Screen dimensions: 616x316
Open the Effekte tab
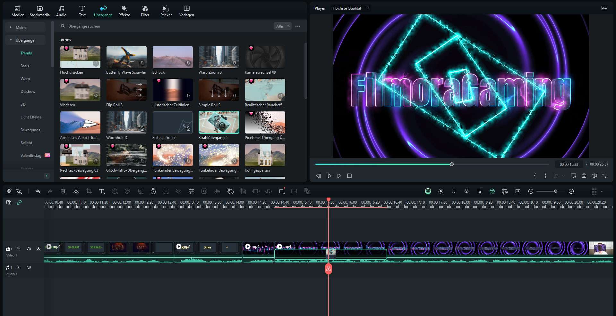tap(124, 11)
